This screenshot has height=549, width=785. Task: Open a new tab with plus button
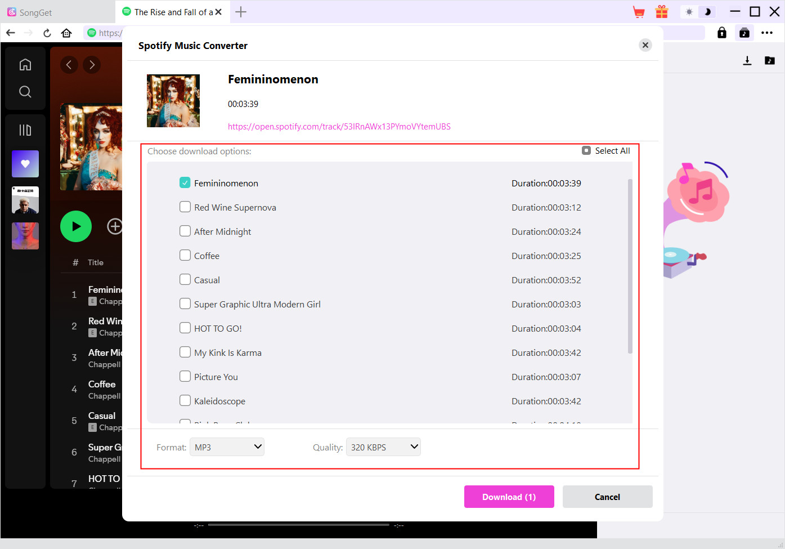(x=241, y=12)
